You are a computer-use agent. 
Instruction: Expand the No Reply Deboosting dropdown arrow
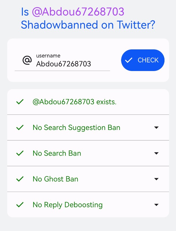[156, 205]
